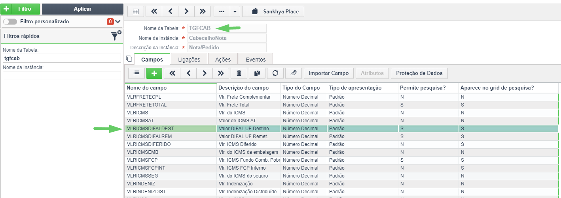Screen dimensions: 561x198
Task: Refresh the fields list
Action: [275, 73]
